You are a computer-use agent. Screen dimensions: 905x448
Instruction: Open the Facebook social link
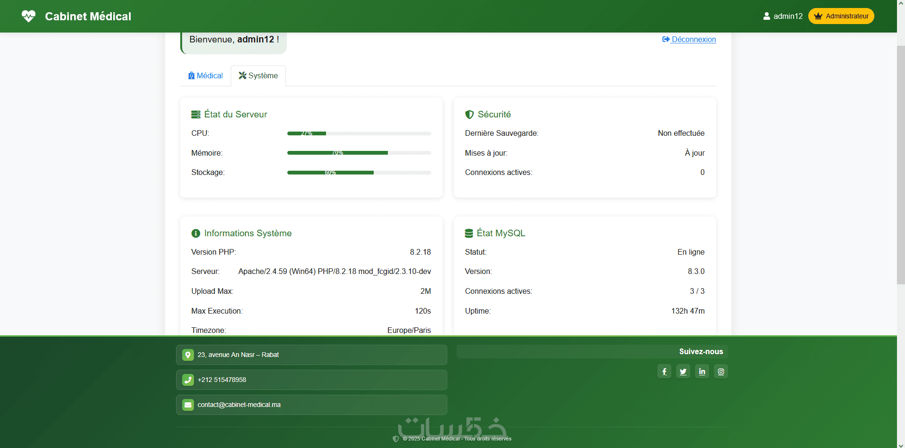pos(664,371)
